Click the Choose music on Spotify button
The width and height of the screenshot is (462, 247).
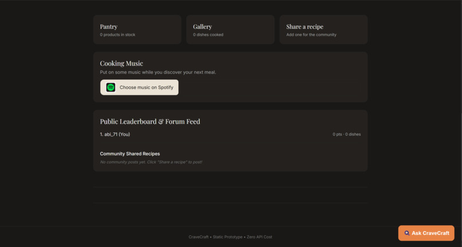pos(139,87)
